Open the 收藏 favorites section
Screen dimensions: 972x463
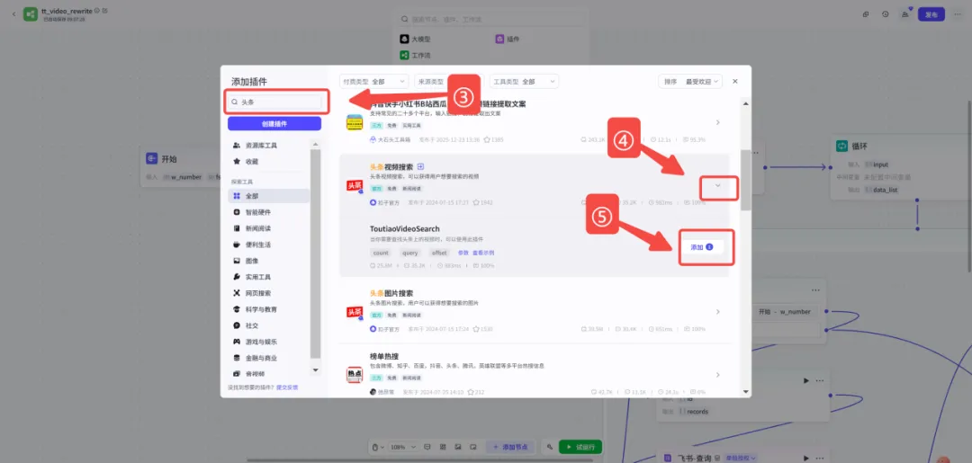tap(268, 161)
